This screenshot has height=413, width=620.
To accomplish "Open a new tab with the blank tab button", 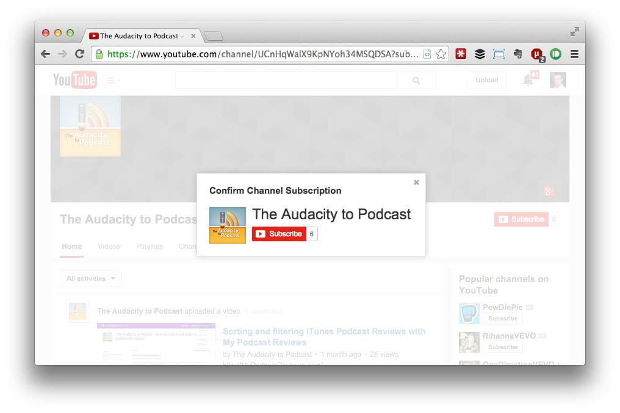I will (x=214, y=37).
